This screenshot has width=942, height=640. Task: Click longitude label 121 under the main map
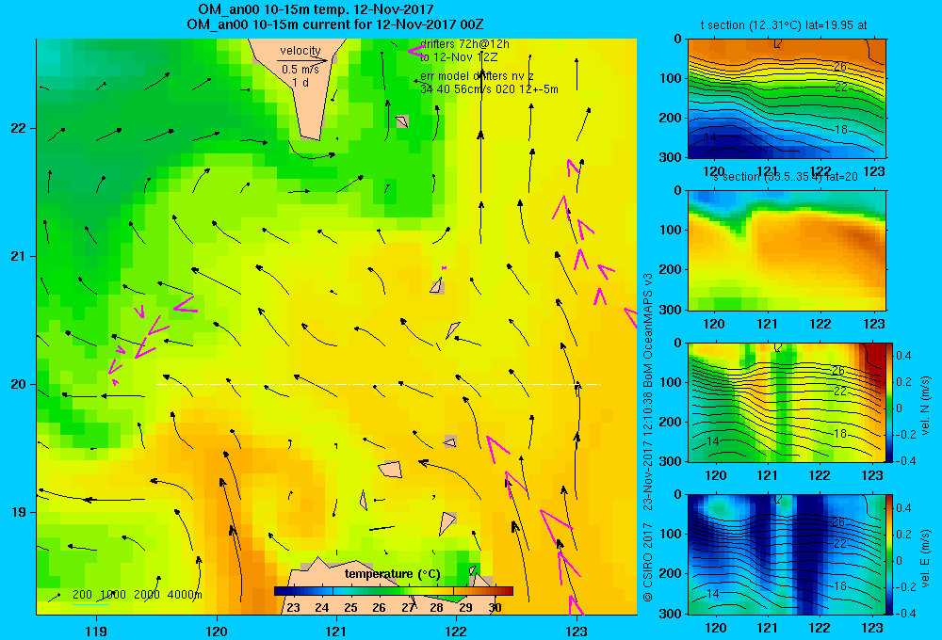point(336,631)
